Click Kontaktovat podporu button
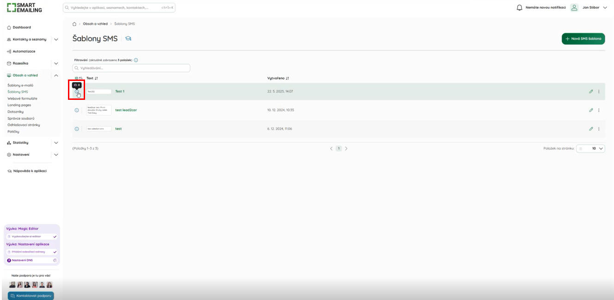 (31, 296)
